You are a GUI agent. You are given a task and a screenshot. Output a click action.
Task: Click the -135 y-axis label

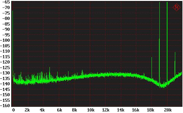pos(5,78)
